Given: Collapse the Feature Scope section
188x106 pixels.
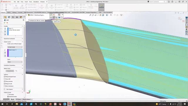Looking at the screenshot, I should (x=22, y=92).
